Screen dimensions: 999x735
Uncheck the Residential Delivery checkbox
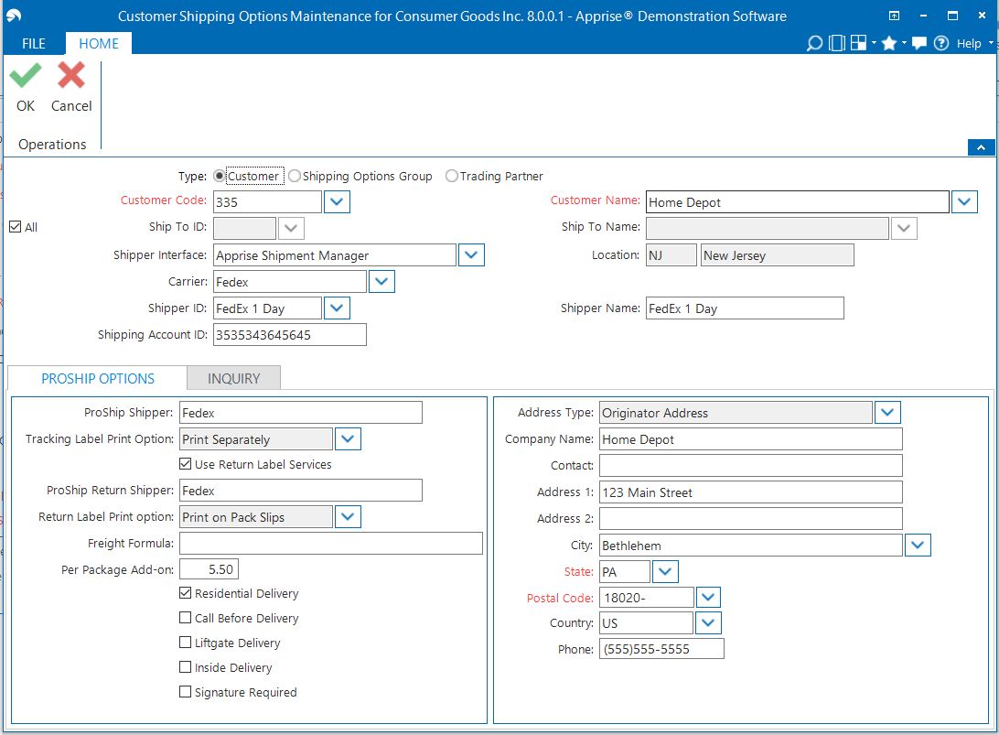186,594
